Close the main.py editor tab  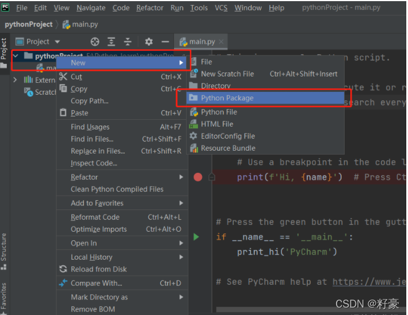[x=221, y=42]
